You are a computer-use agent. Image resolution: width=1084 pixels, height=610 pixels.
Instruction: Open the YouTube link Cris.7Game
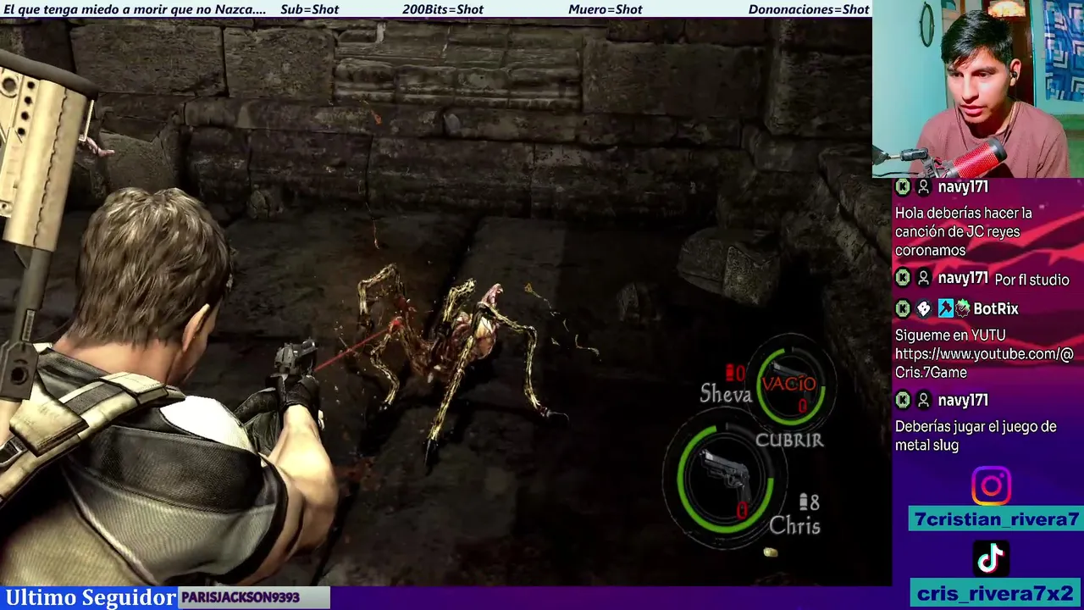pyautogui.click(x=984, y=363)
